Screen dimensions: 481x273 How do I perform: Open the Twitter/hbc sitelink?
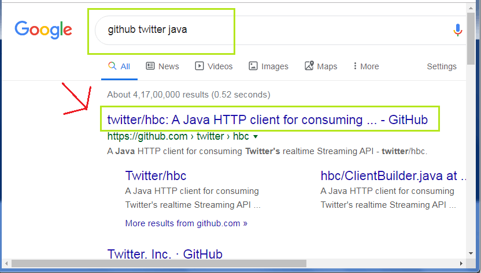156,175
